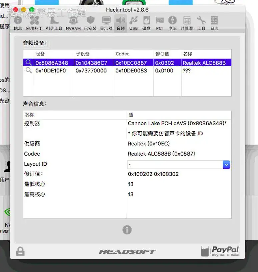The width and height of the screenshot is (258, 272).
Task: Switch to the NVRAM toolbar tab
Action: (x=73, y=23)
